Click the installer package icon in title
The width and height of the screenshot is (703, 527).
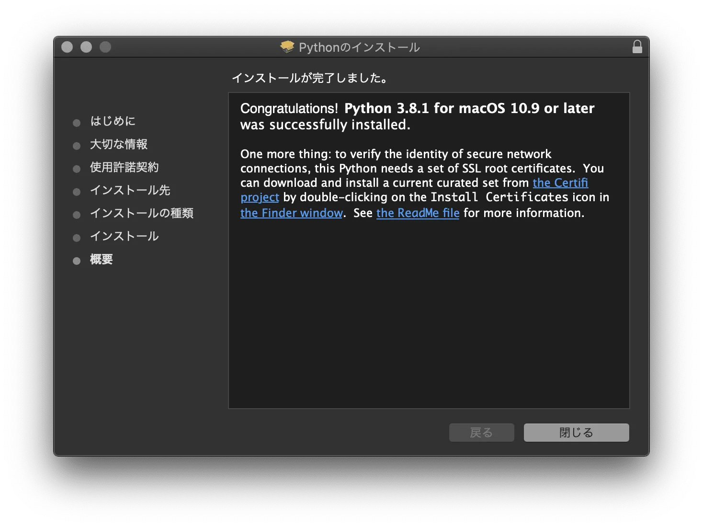[x=287, y=46]
